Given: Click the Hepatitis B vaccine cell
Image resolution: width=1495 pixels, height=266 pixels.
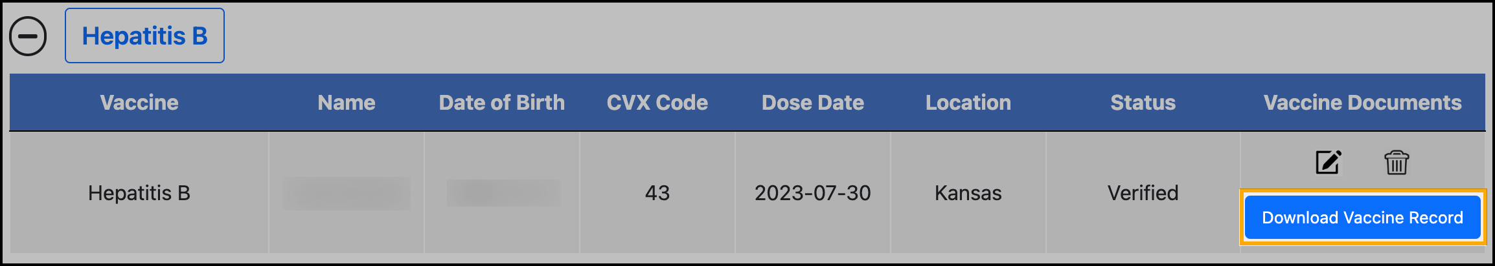Looking at the screenshot, I should tap(139, 193).
